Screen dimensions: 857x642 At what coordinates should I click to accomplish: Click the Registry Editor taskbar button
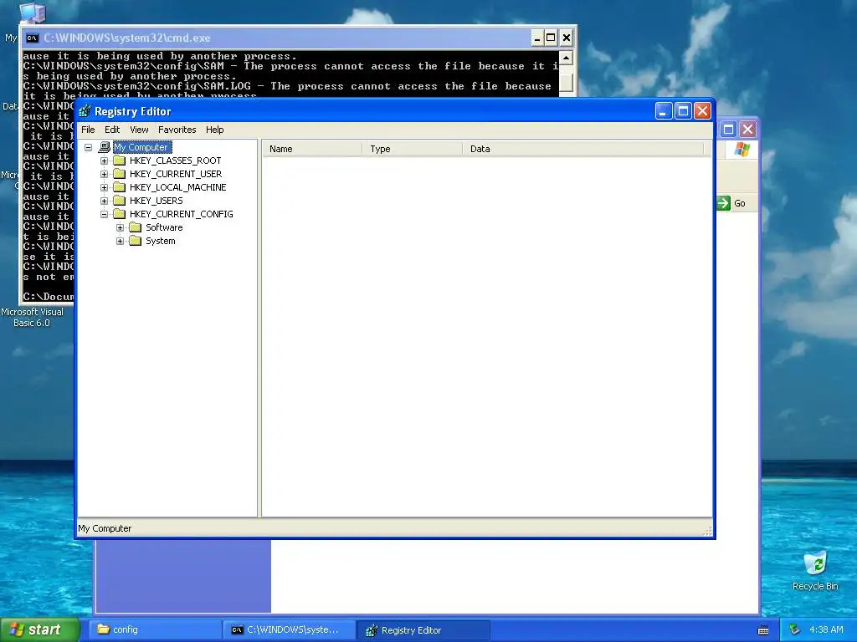[x=423, y=630]
